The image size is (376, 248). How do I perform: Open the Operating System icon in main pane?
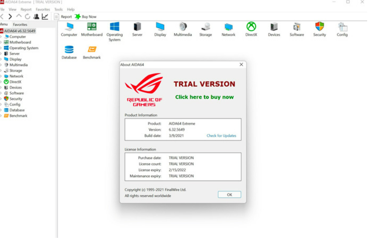click(114, 32)
